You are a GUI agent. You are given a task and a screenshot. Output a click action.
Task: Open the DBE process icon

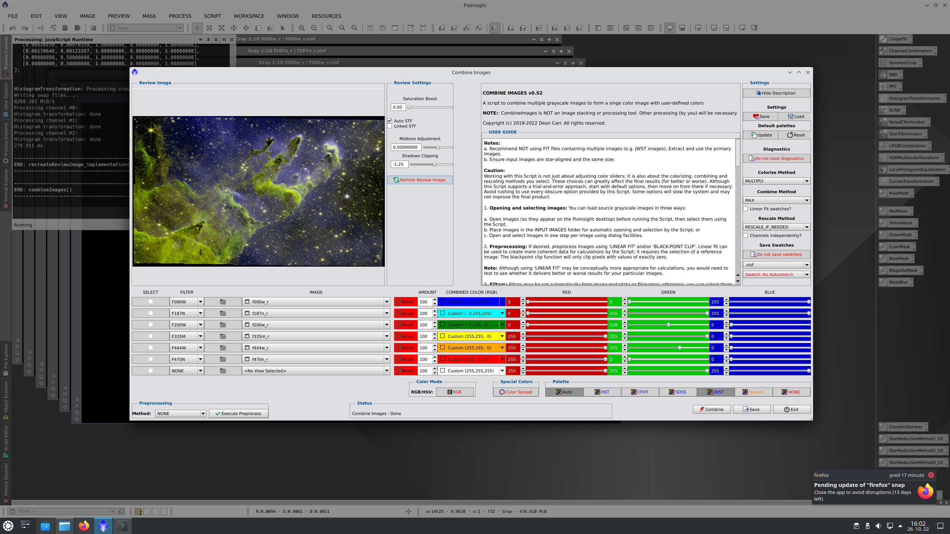[x=890, y=75]
